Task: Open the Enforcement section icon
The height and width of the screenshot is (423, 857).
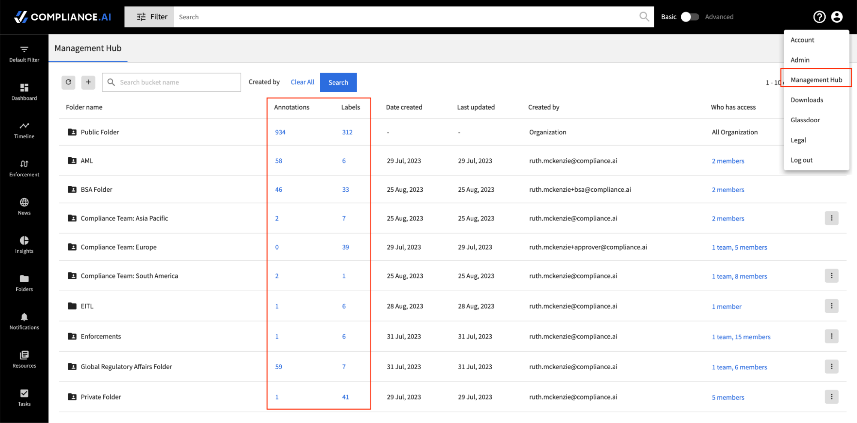Action: pos(24,163)
